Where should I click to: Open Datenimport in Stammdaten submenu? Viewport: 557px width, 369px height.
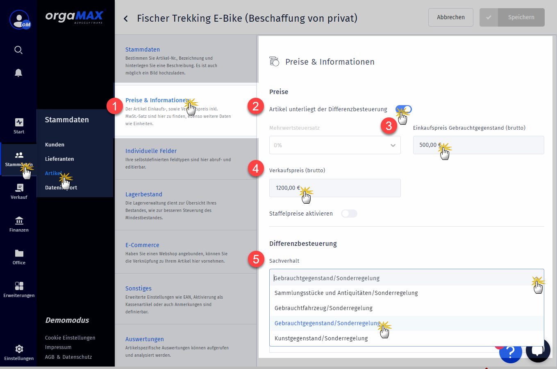(61, 187)
